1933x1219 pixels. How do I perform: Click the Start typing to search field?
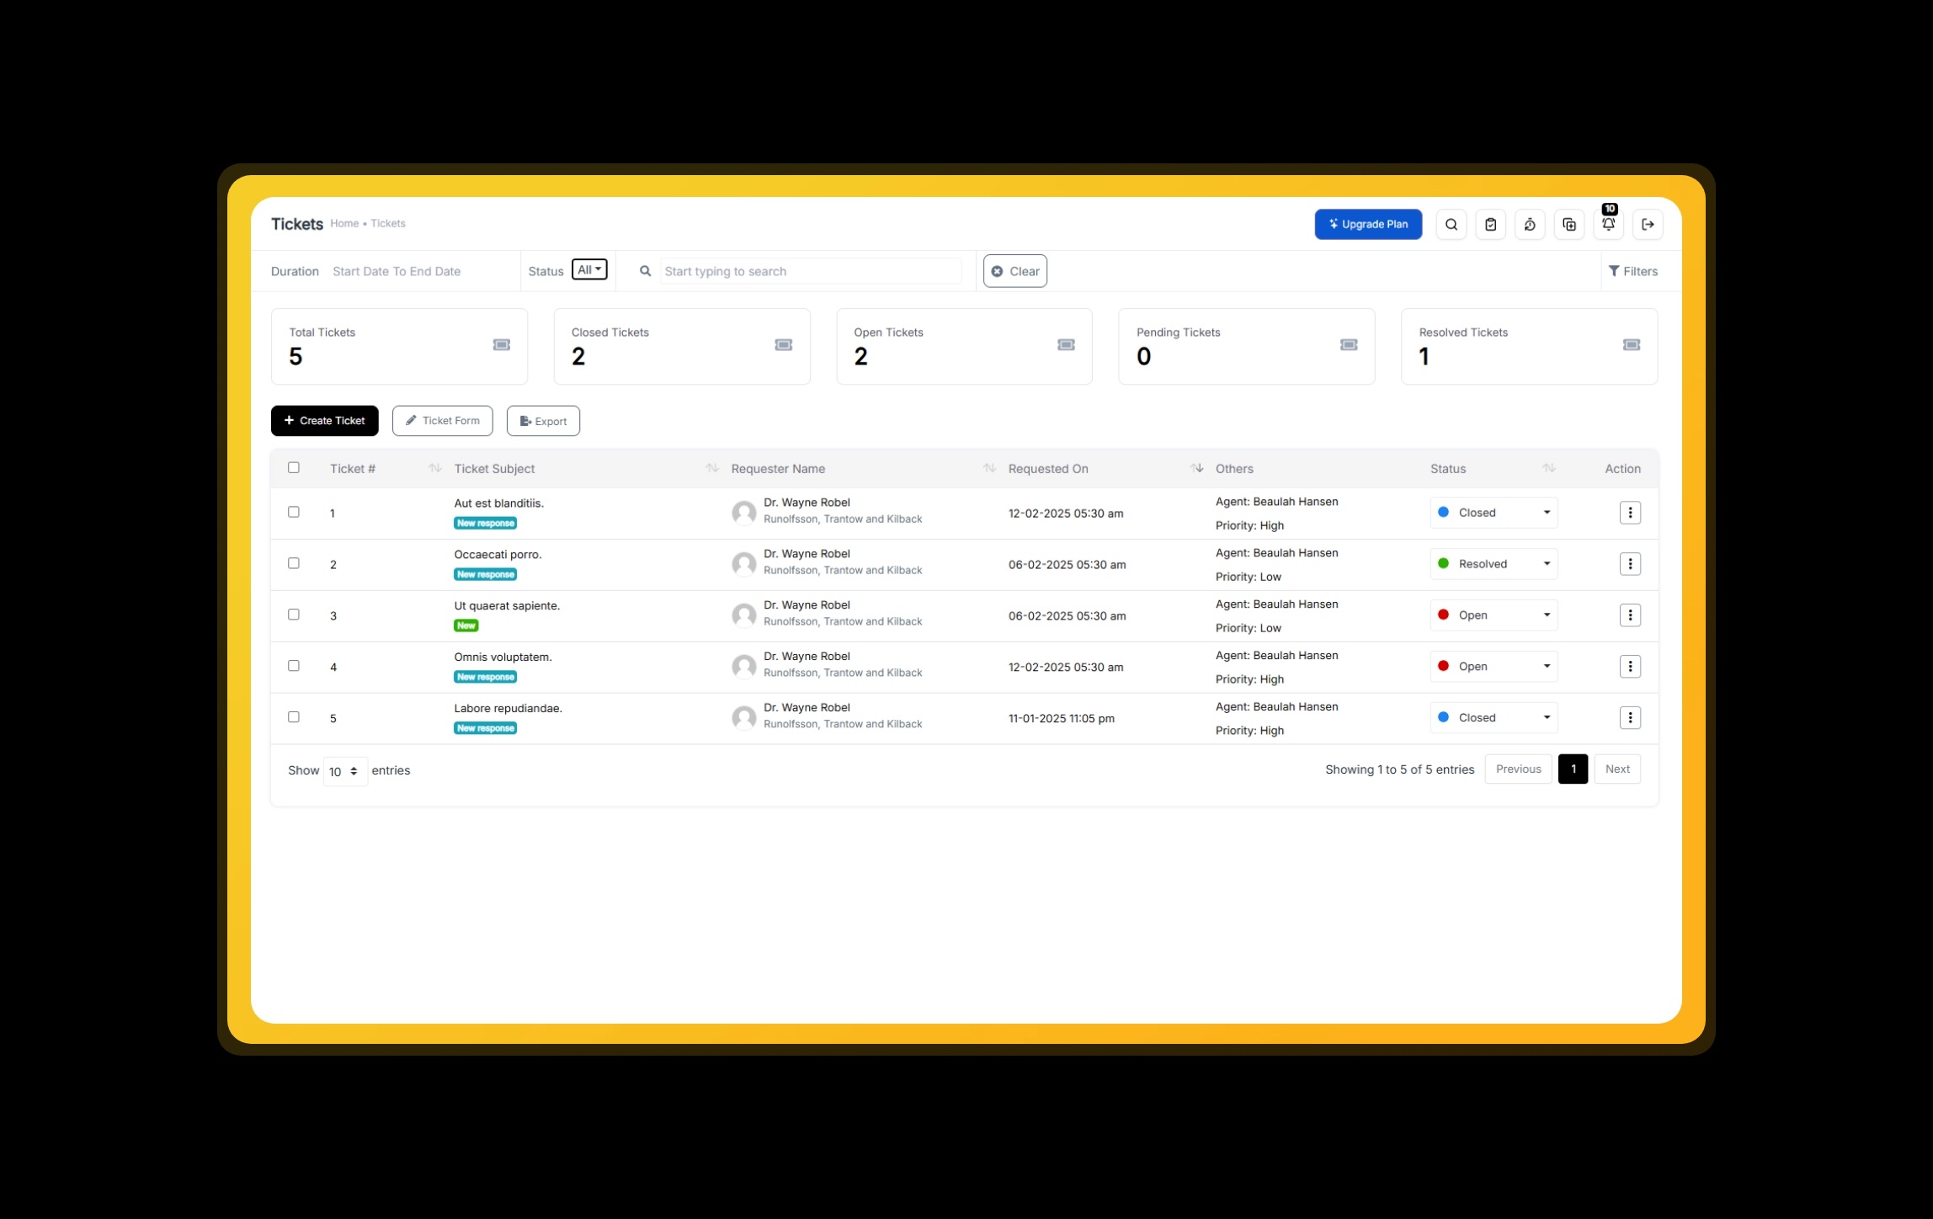point(810,271)
